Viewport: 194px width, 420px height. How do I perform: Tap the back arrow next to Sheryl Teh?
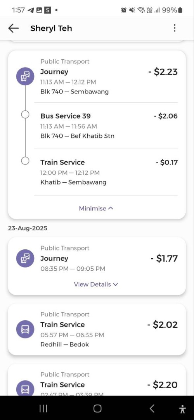coord(14,28)
